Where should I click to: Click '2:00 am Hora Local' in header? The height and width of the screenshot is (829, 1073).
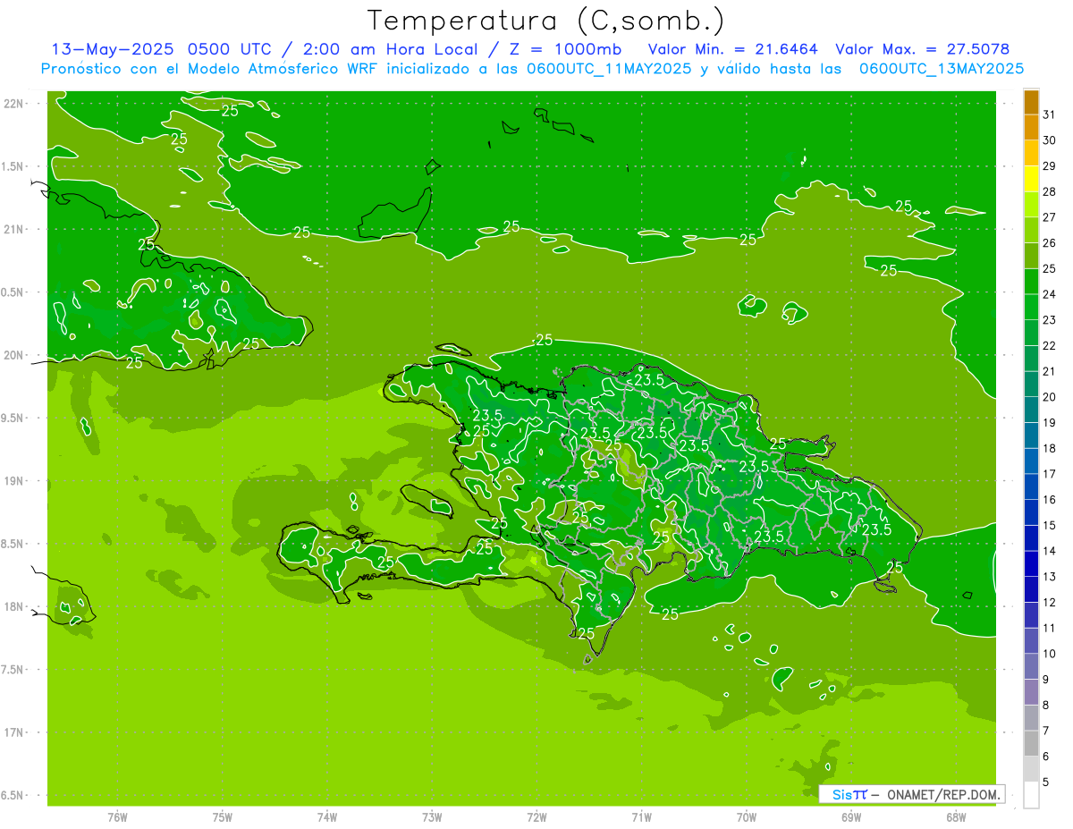click(x=389, y=49)
